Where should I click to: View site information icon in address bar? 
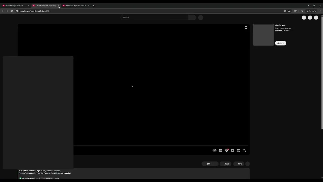tap(17, 11)
